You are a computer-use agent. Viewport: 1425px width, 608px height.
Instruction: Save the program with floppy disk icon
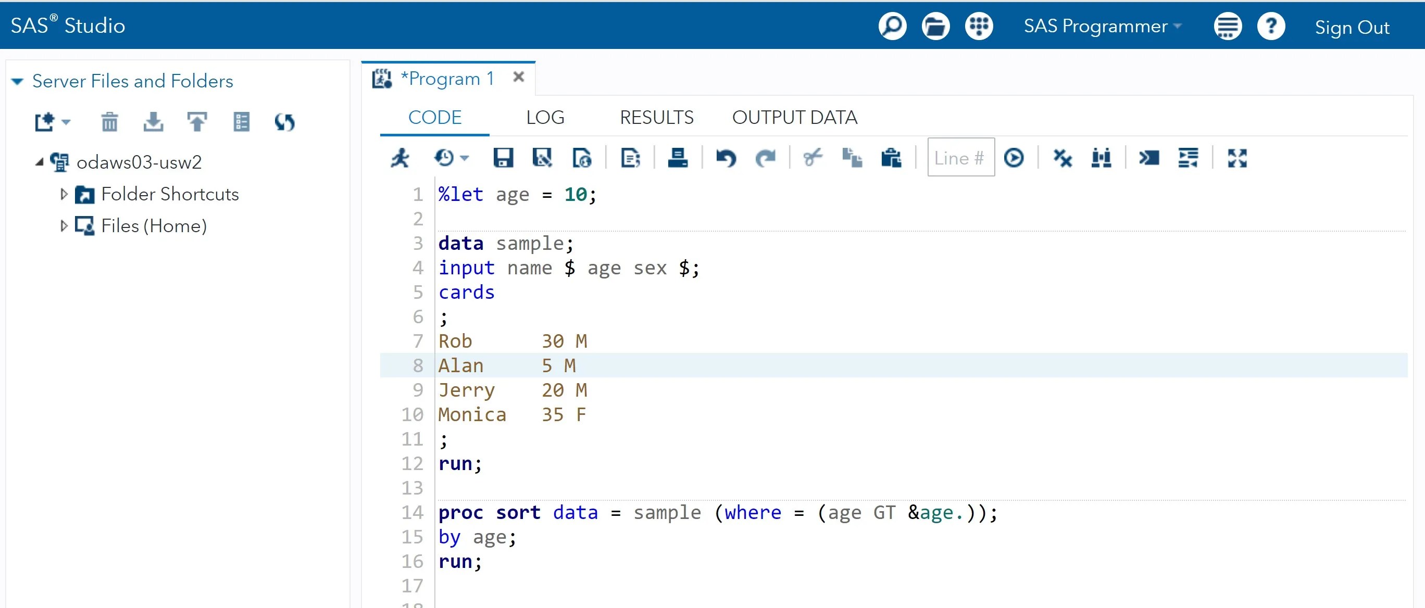(x=502, y=158)
